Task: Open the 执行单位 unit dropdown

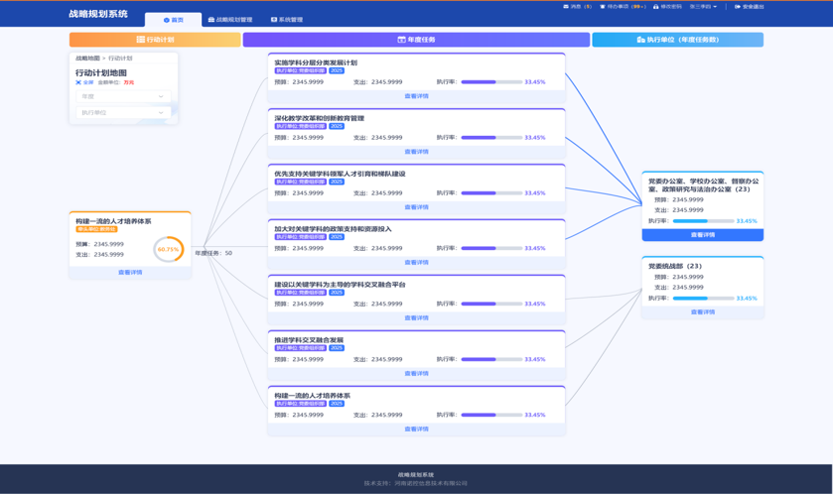Action: pyautogui.click(x=123, y=113)
